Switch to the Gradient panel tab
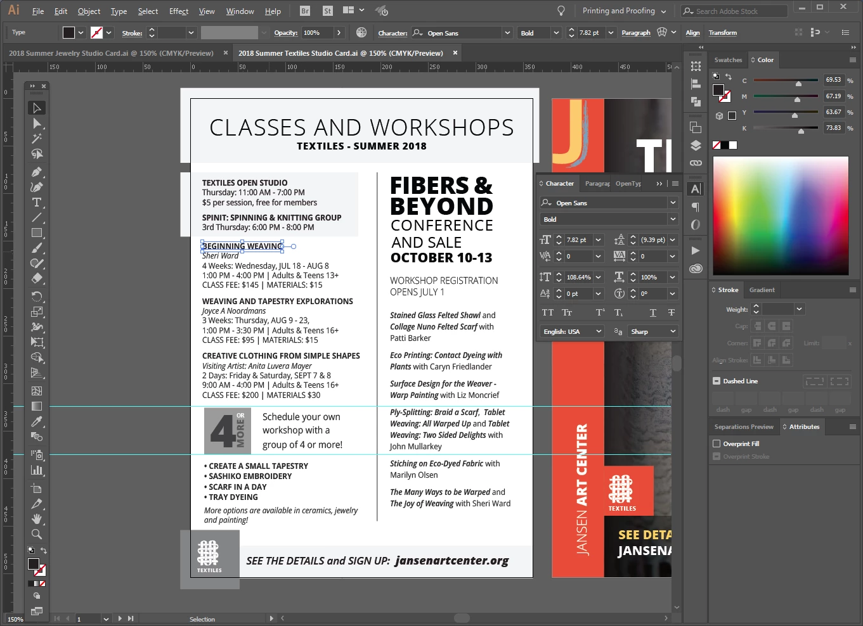The width and height of the screenshot is (863, 626). click(762, 290)
